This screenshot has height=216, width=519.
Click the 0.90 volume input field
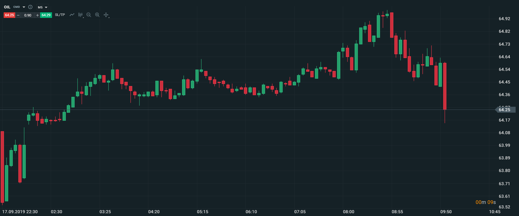[x=28, y=15]
